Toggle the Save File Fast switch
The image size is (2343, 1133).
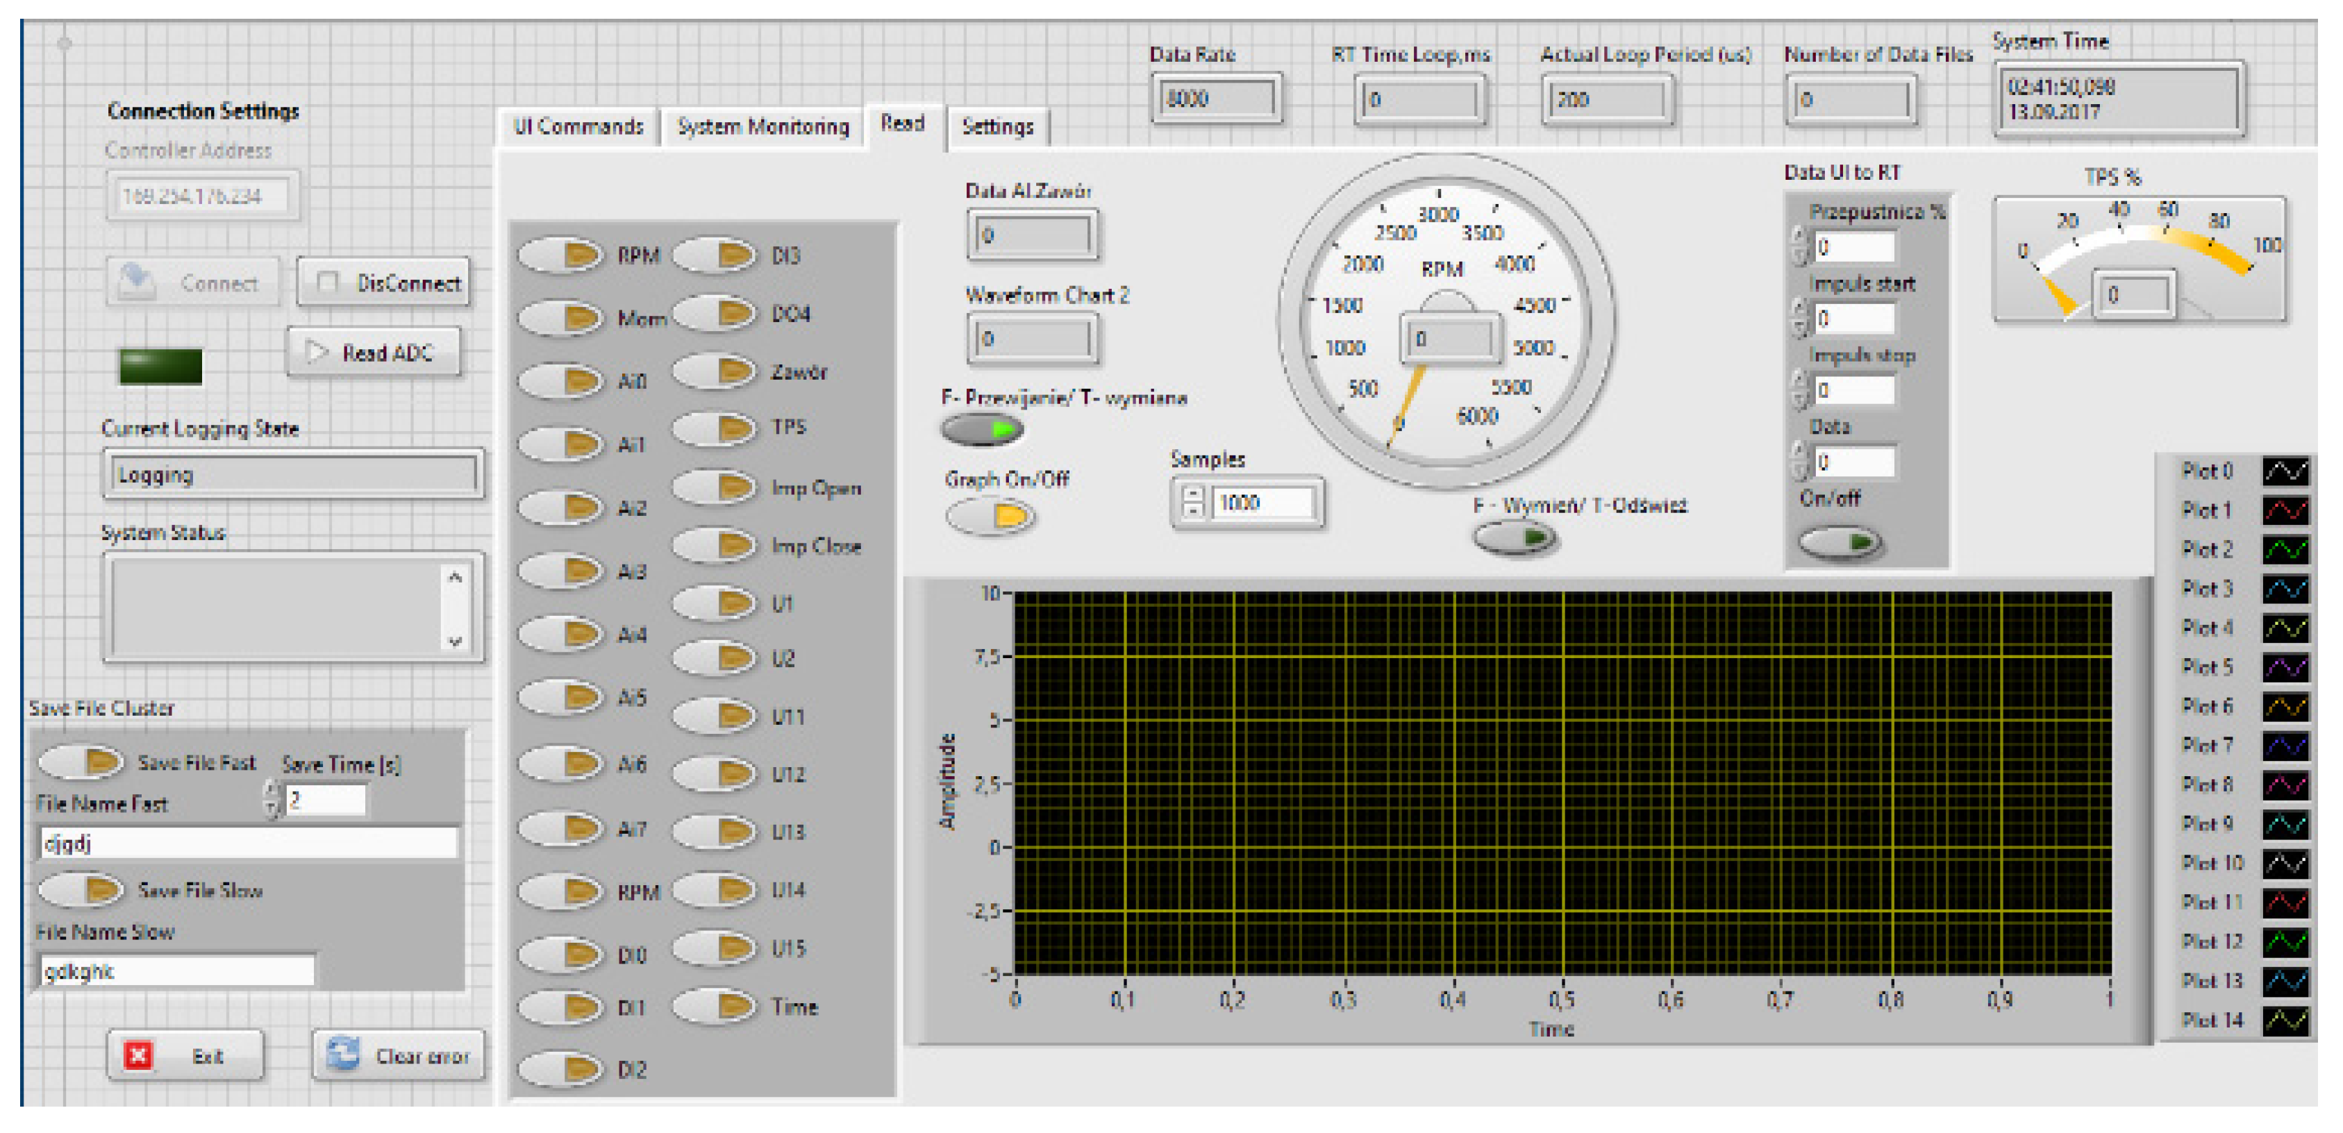pos(82,762)
